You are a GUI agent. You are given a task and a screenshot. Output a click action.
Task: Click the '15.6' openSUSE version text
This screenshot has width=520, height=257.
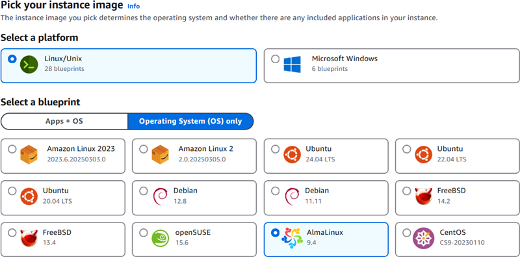[182, 243]
